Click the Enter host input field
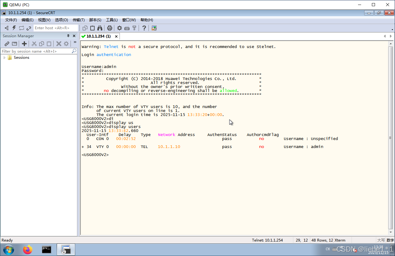The width and height of the screenshot is (395, 256). click(55, 28)
